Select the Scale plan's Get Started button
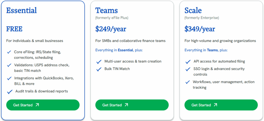 pos(221,105)
